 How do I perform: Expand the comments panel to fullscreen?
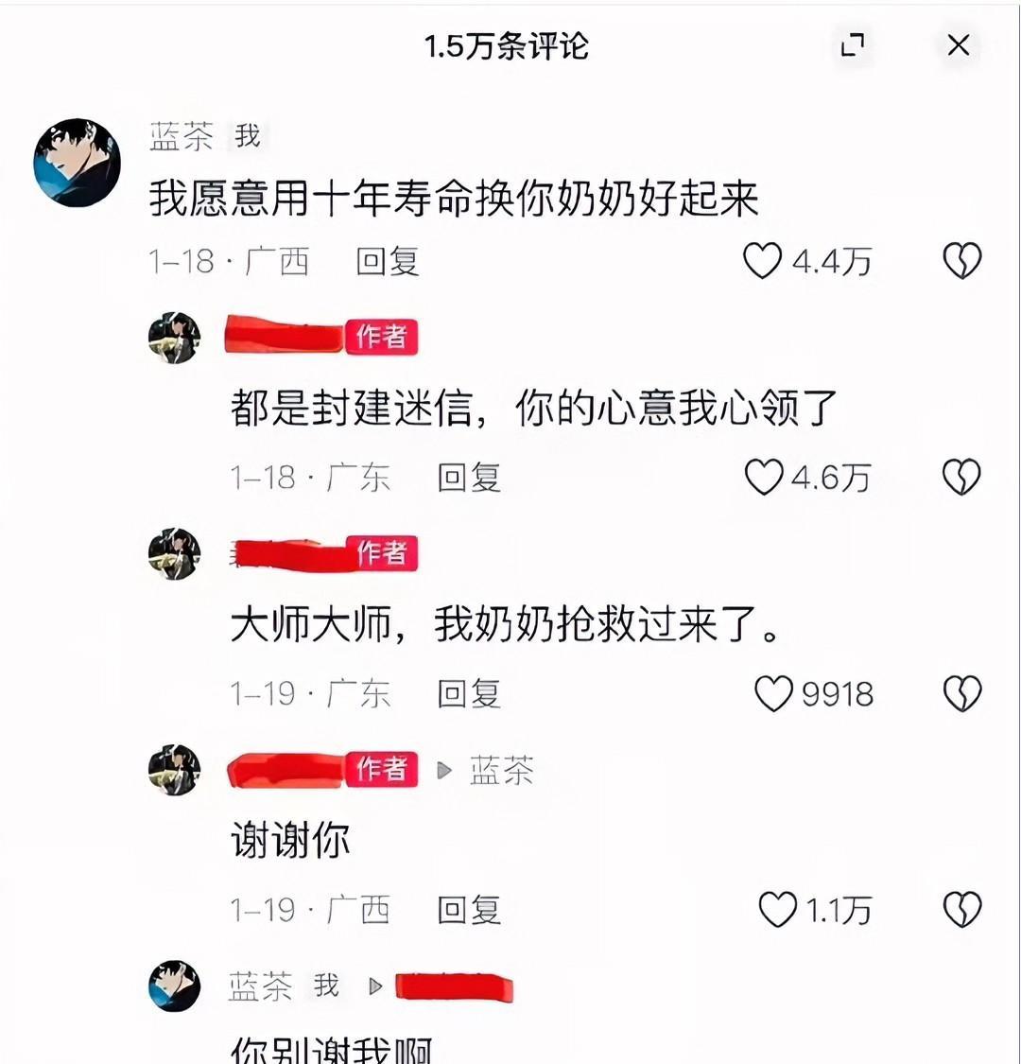[852, 45]
